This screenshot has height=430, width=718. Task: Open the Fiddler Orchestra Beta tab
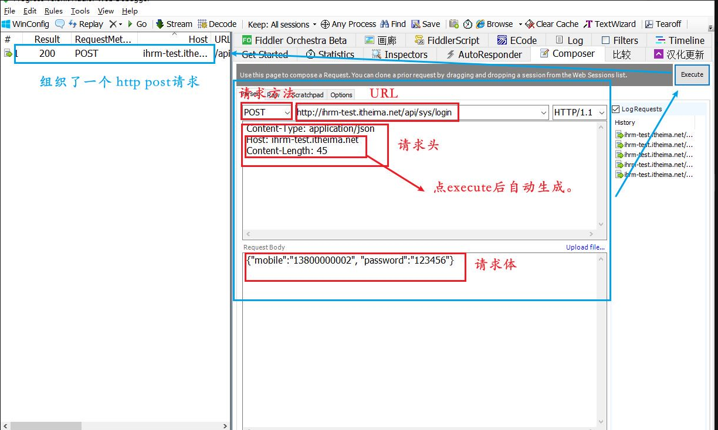[294, 40]
